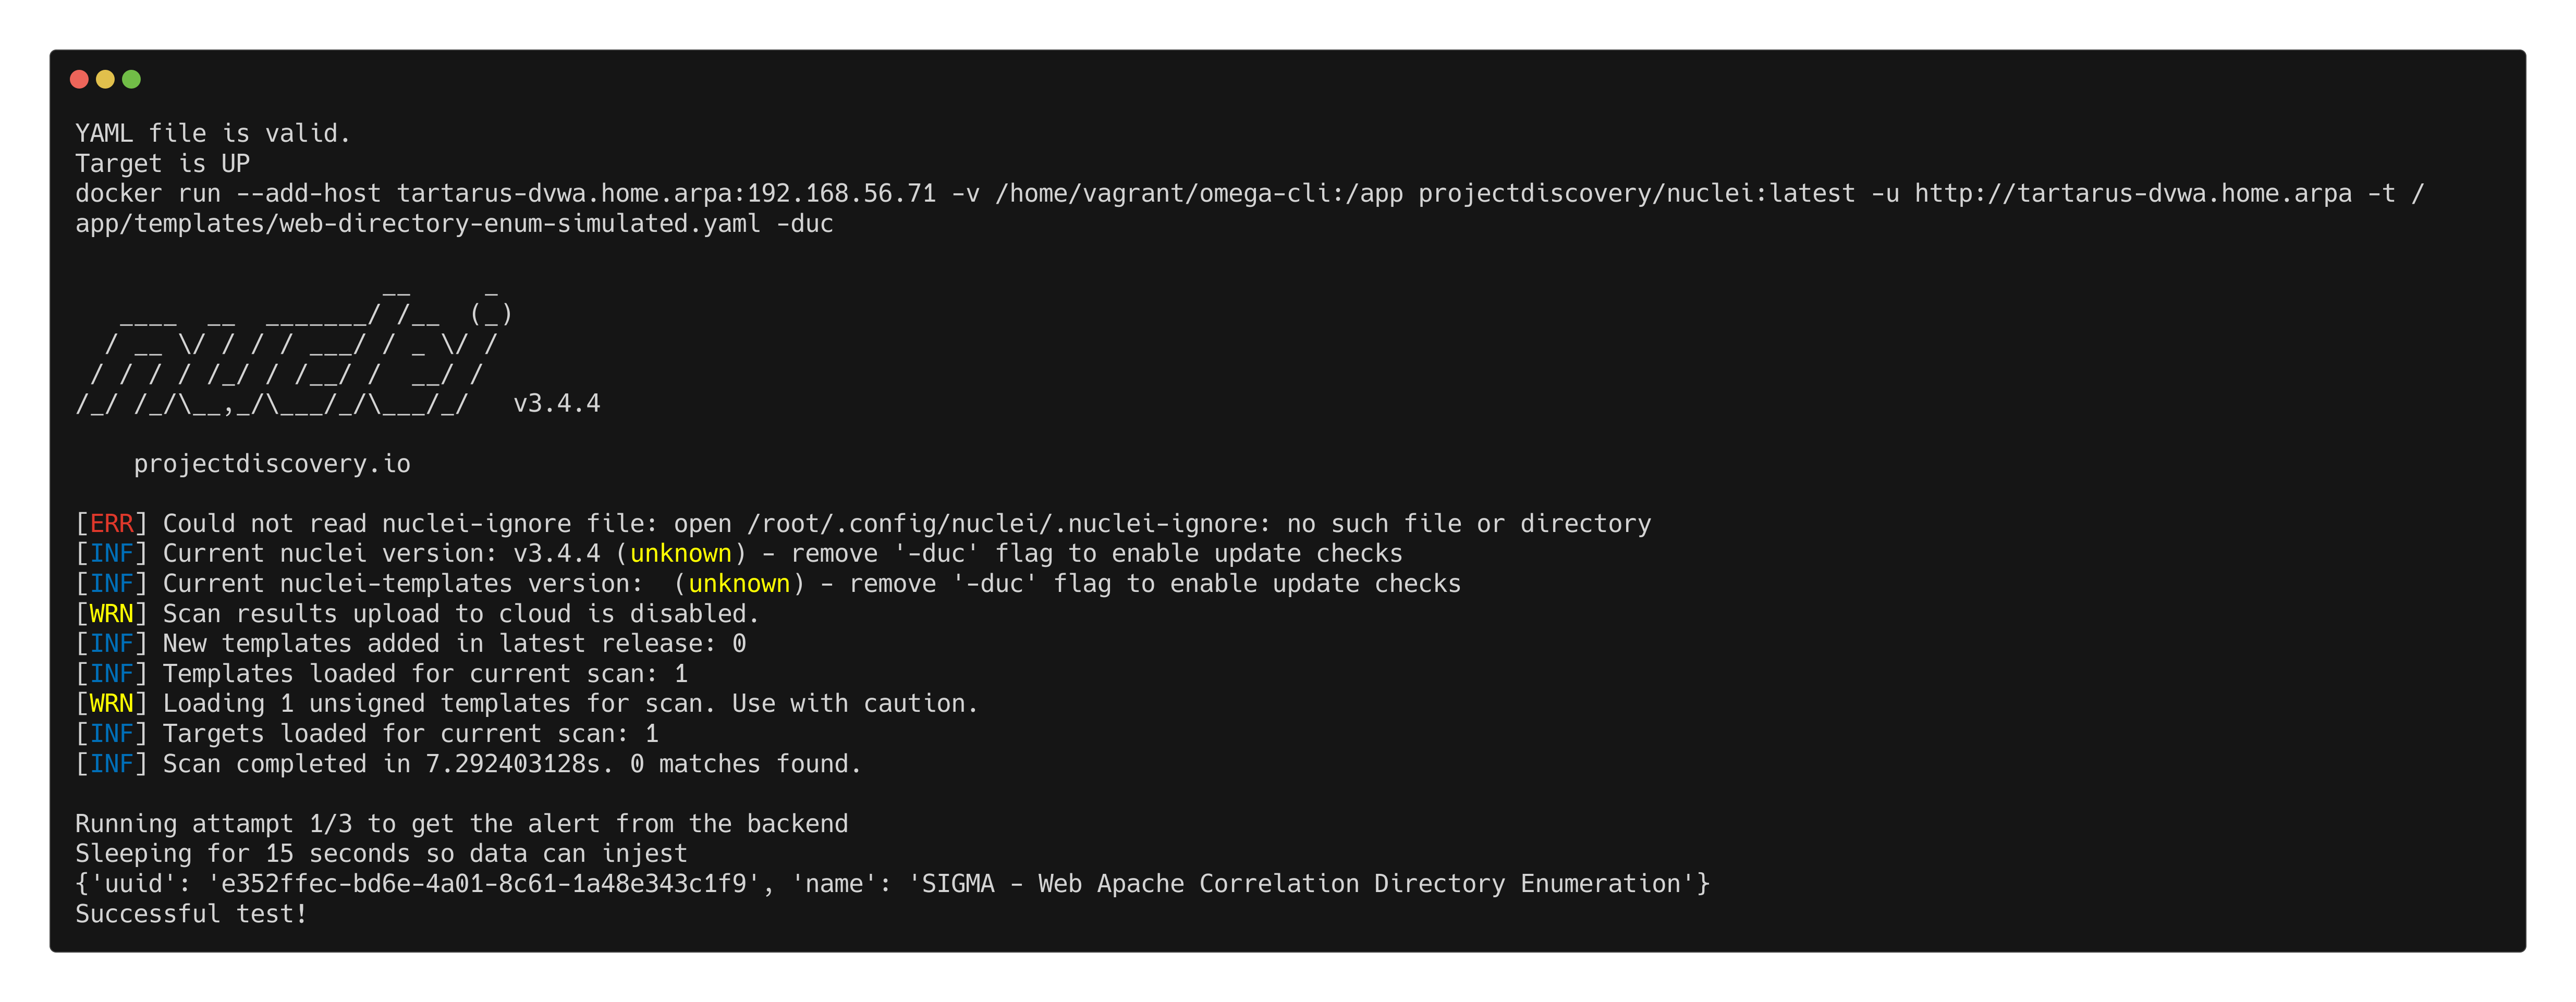This screenshot has height=1002, width=2576.
Task: Click the IP address 192.168.56.71
Action: [841, 193]
